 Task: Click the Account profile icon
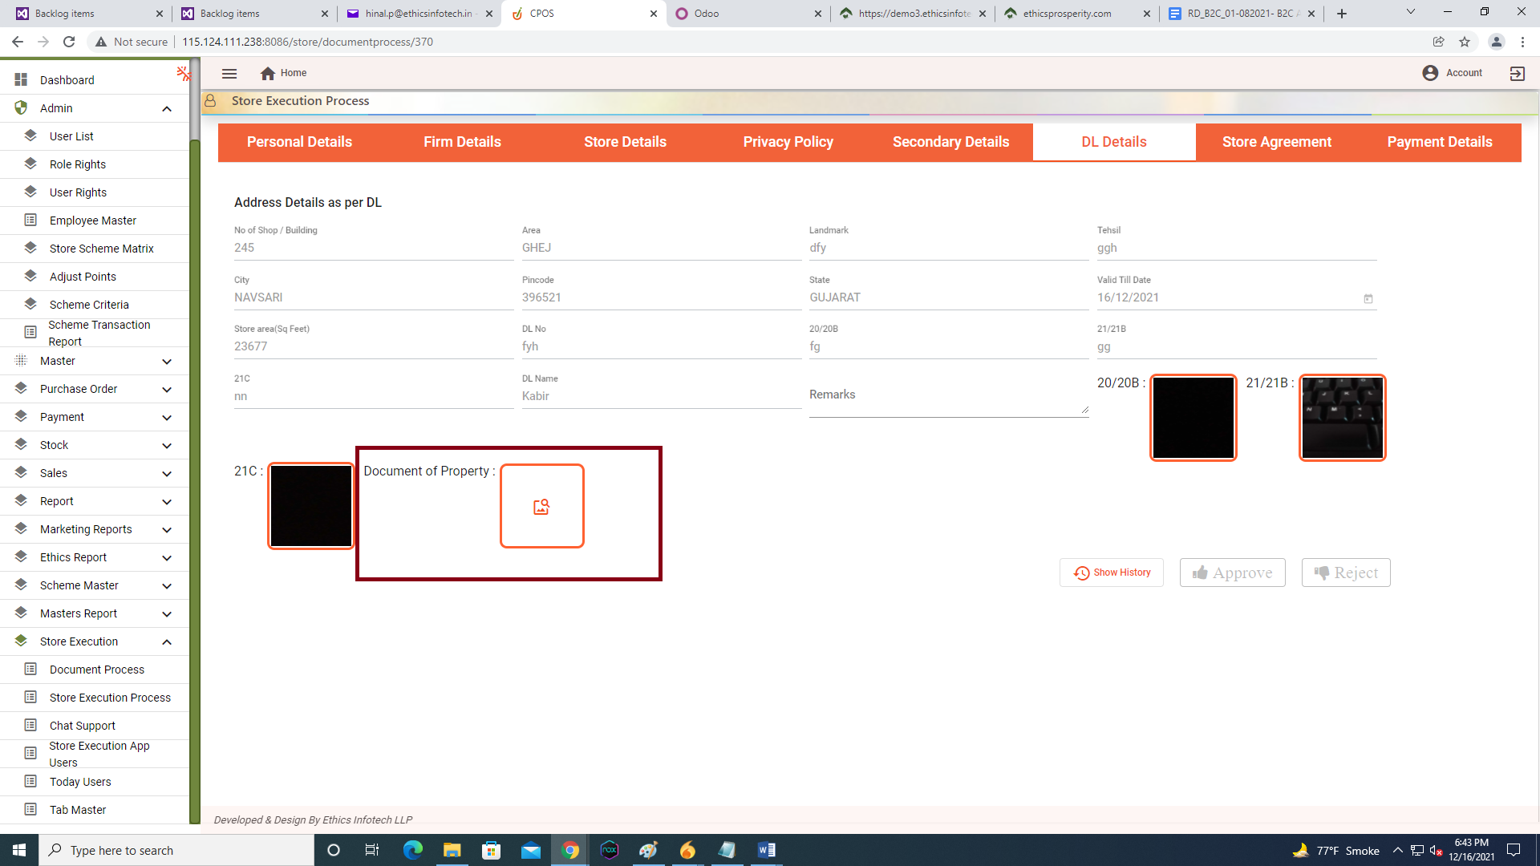pos(1430,73)
